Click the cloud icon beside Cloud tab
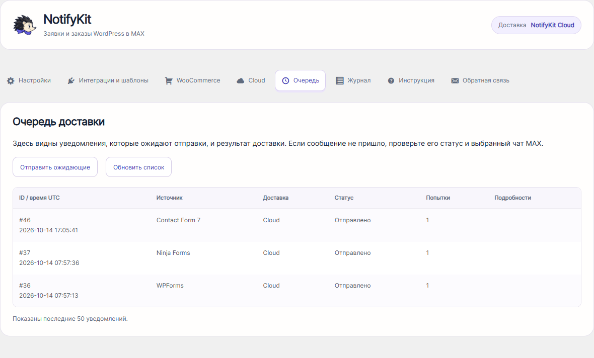 [240, 80]
